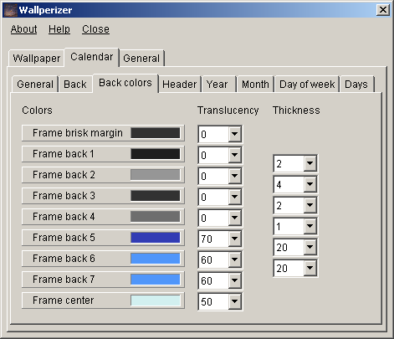
Task: Open the Help menu
Action: 59,29
